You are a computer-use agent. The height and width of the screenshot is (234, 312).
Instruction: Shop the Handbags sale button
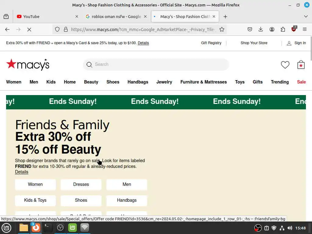click(127, 200)
